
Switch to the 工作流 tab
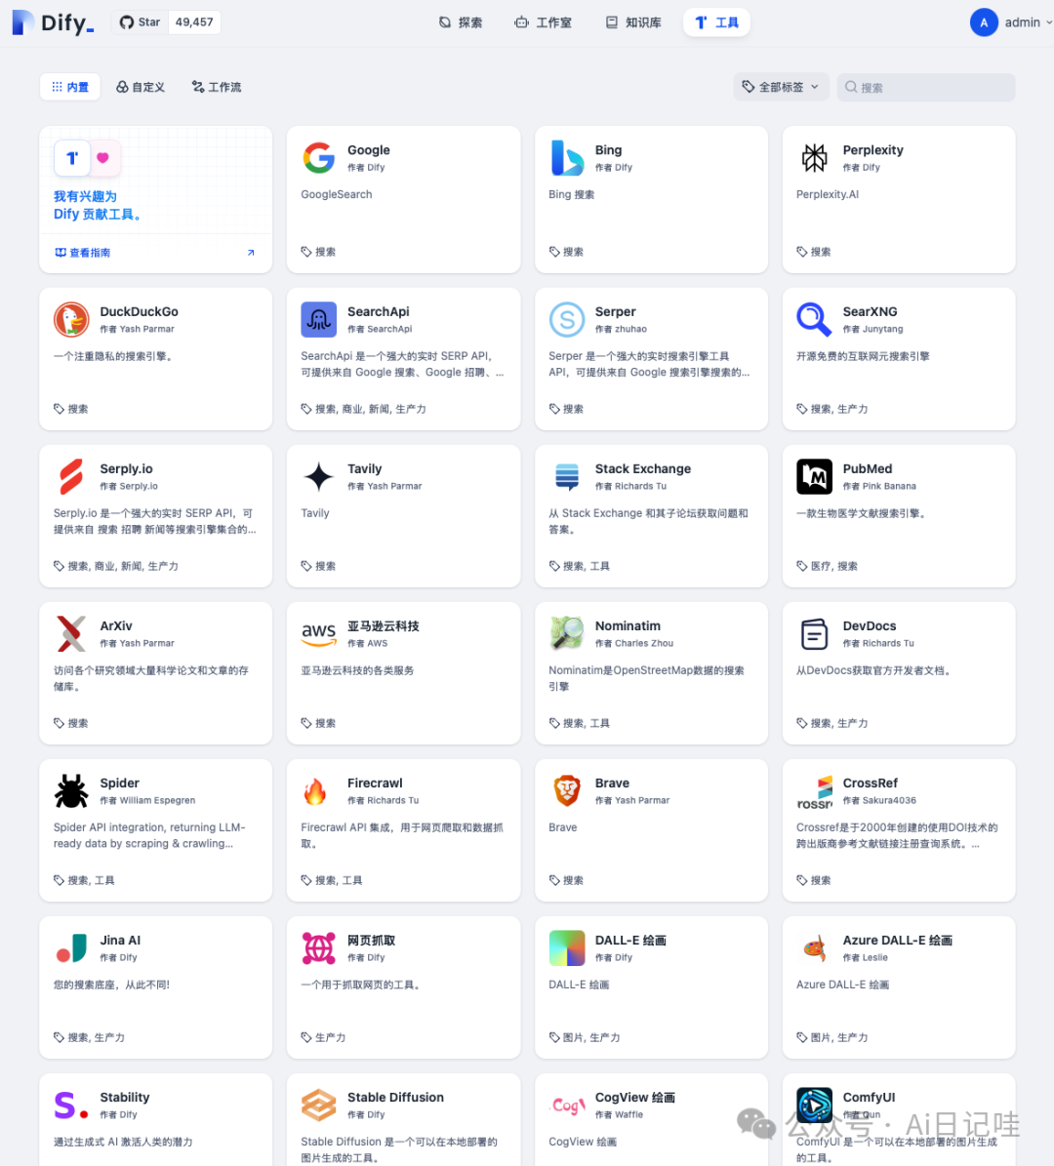pyautogui.click(x=217, y=87)
